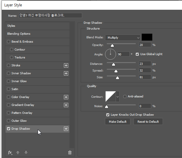
Task: Select the Outer Glow effect row
Action: coord(37,121)
